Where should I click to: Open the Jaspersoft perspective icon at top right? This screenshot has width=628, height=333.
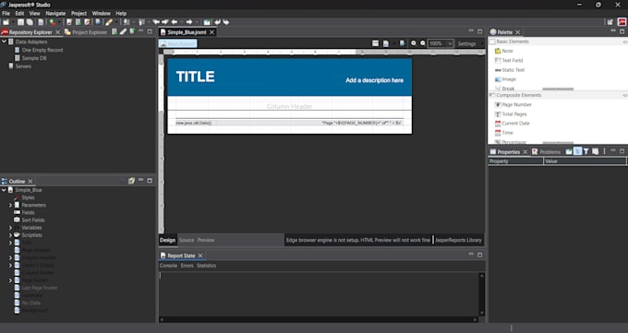622,22
